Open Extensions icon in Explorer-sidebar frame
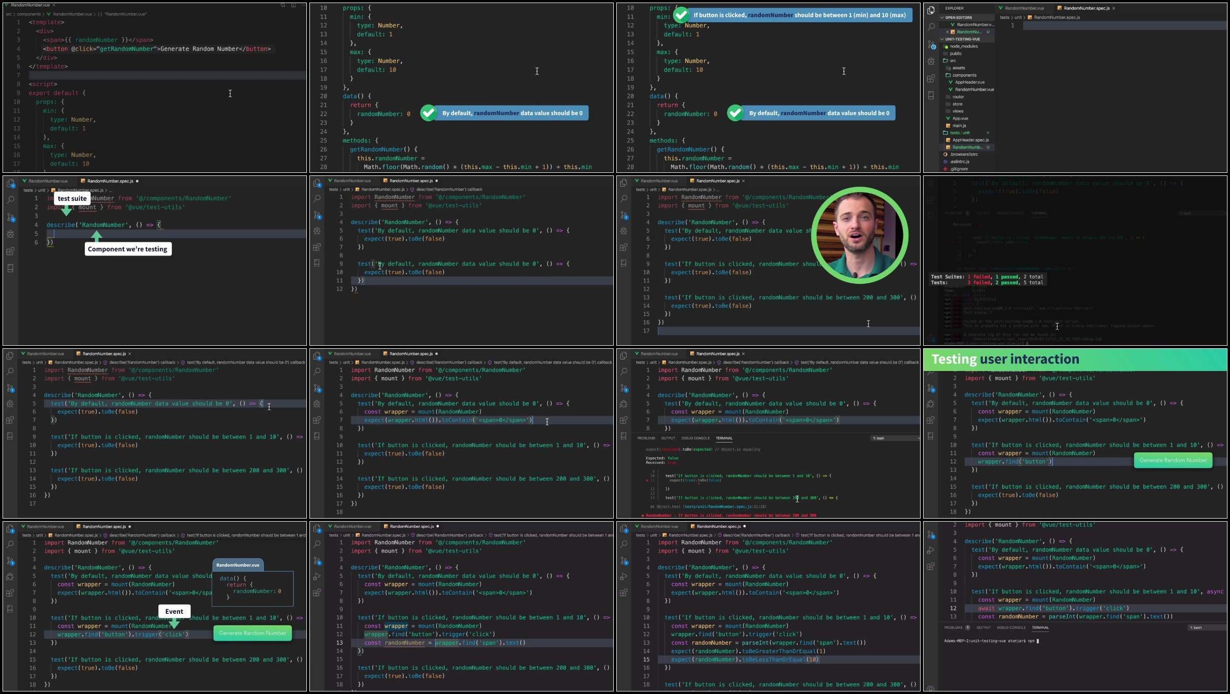Screen dimensions: 1230x694 tap(931, 79)
